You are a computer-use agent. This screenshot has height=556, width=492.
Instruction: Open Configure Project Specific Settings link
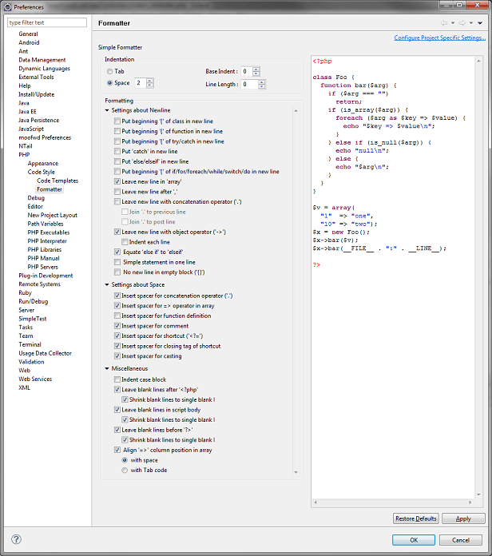click(439, 38)
